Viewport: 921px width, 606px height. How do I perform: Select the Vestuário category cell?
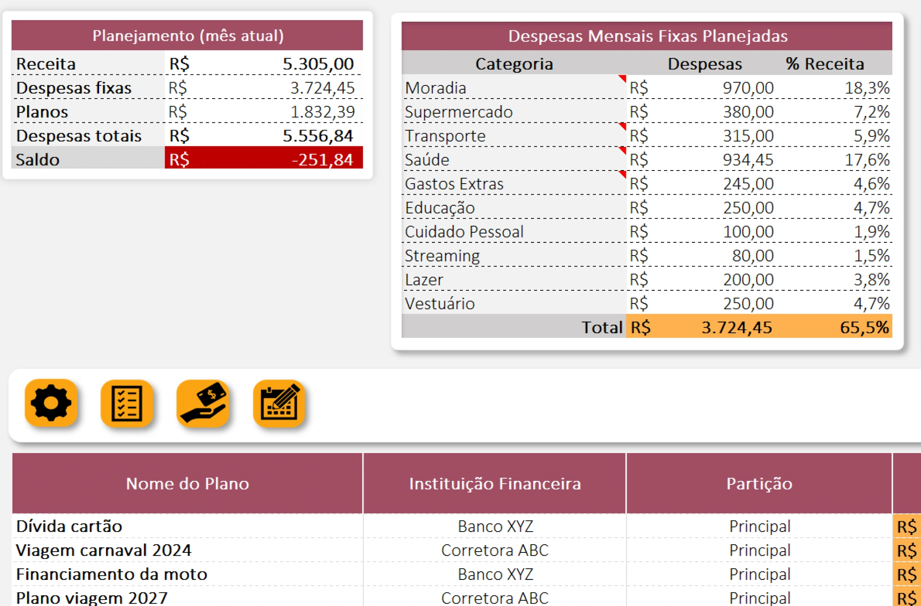coord(514,303)
